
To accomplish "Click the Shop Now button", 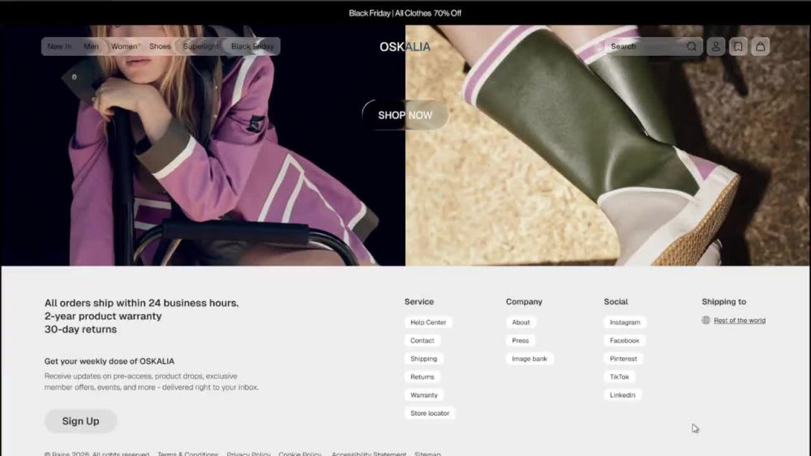I will pyautogui.click(x=405, y=115).
